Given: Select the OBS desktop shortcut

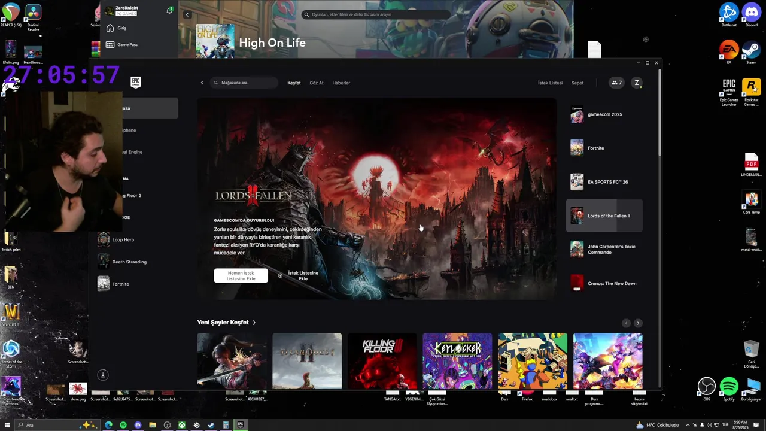Looking at the screenshot, I should pyautogui.click(x=707, y=388).
